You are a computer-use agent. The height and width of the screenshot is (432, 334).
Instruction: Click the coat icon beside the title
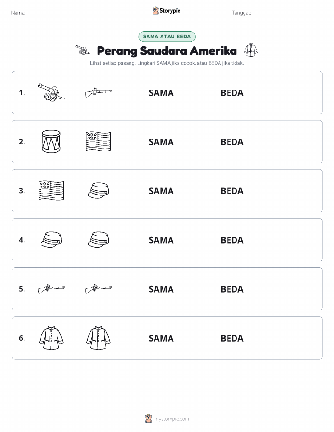click(x=251, y=50)
